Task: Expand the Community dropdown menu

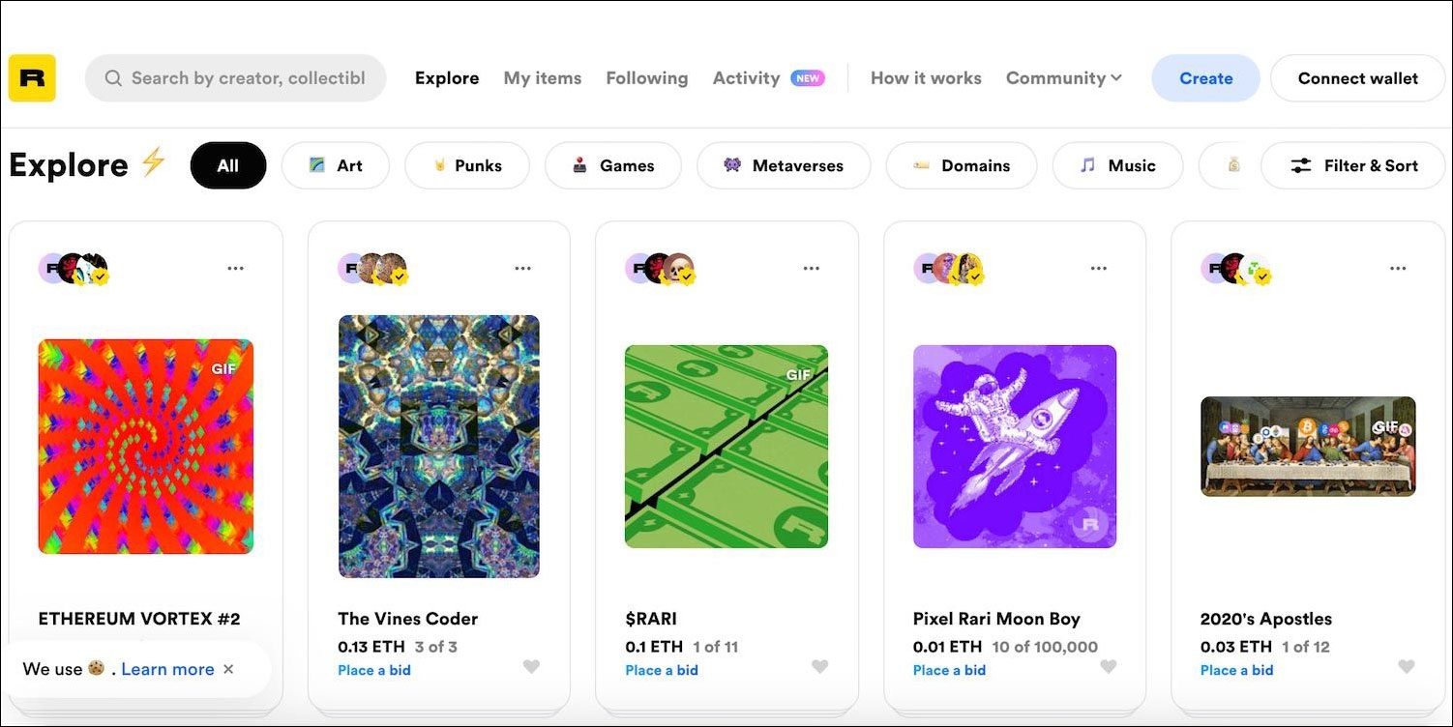Action: pos(1063,78)
